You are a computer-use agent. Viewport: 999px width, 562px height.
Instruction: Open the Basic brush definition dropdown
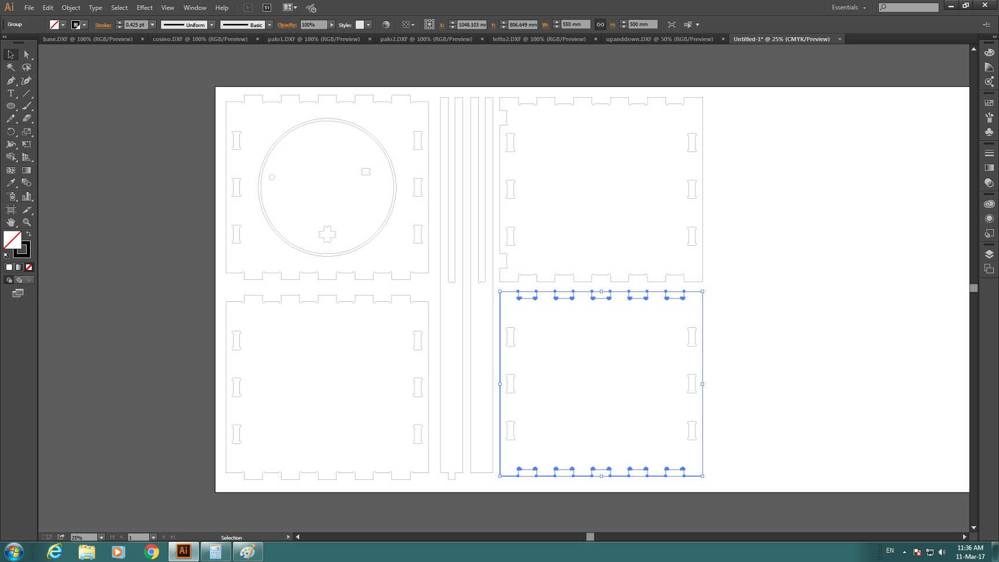point(269,25)
